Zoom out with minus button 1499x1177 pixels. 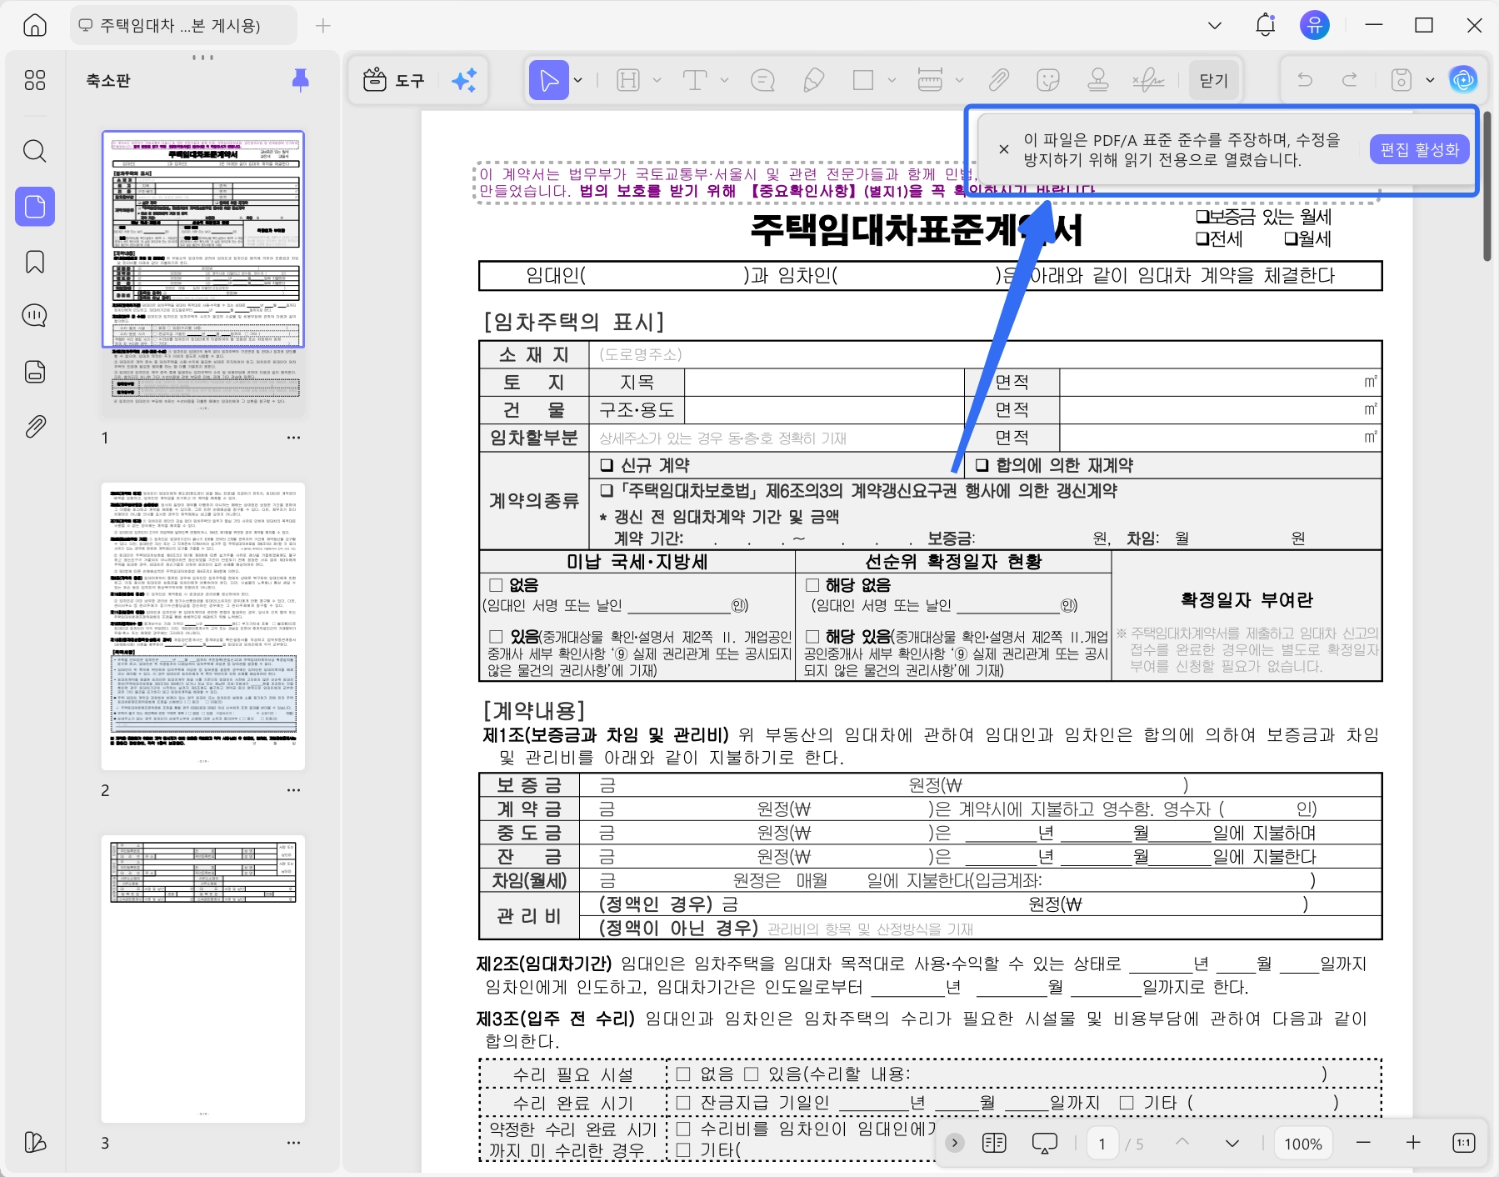pyautogui.click(x=1363, y=1143)
